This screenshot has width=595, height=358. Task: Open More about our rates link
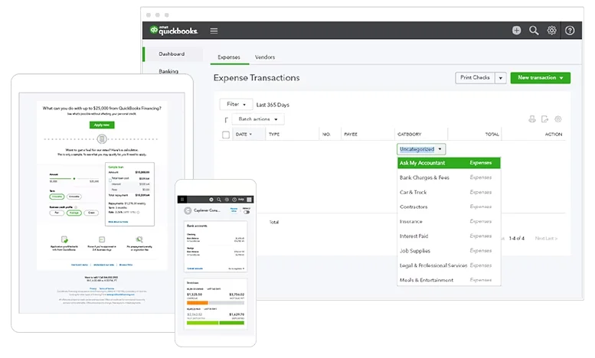click(x=118, y=222)
